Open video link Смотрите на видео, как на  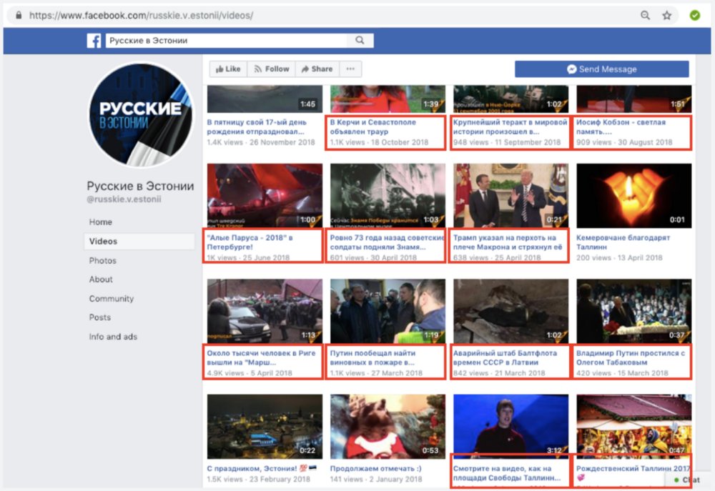click(507, 472)
